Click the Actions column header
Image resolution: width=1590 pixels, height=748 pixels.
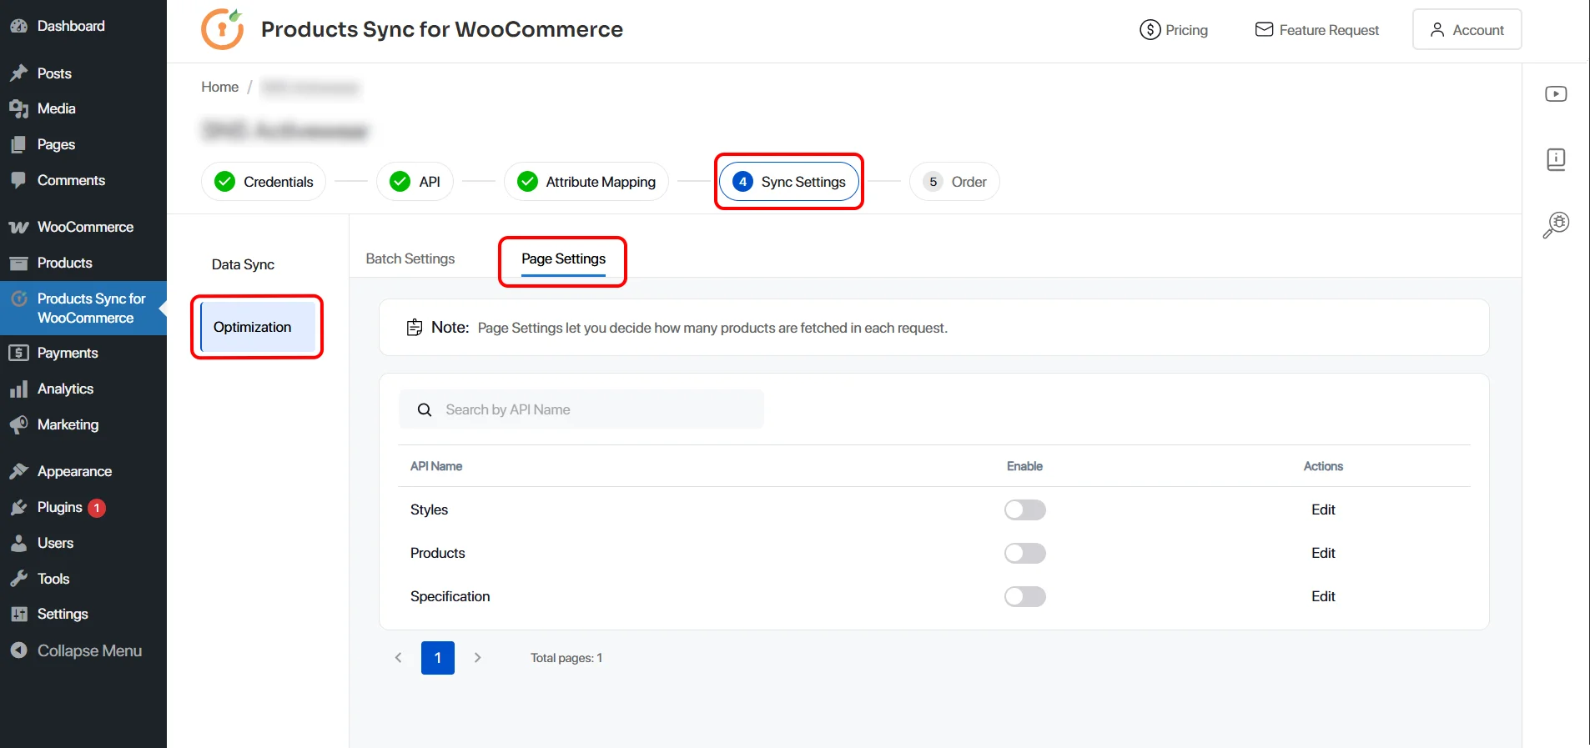[1323, 466]
